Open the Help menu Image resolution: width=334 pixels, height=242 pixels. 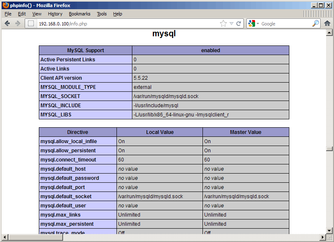point(118,14)
